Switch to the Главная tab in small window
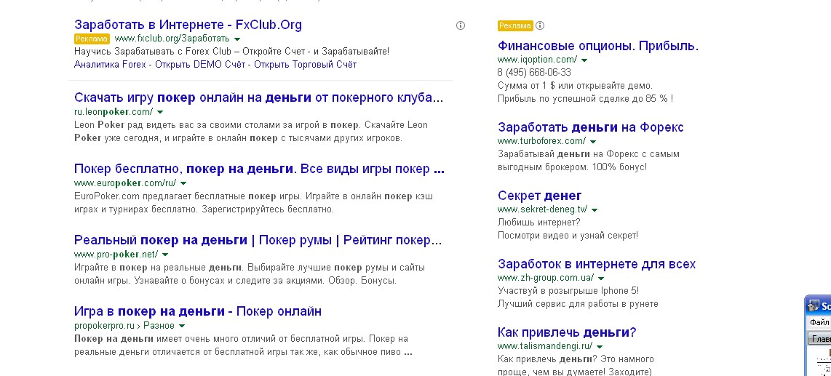The width and height of the screenshot is (831, 376). point(822,339)
